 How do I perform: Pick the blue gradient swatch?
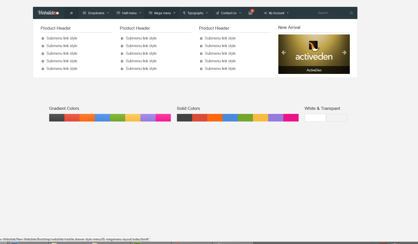(x=102, y=118)
